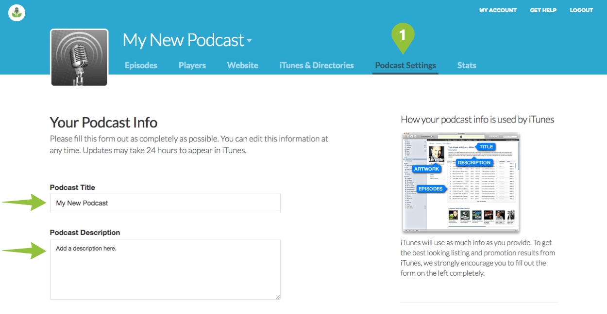Click green arrow pointing at Podcast Title
This screenshot has height=314, width=607.
(x=24, y=203)
